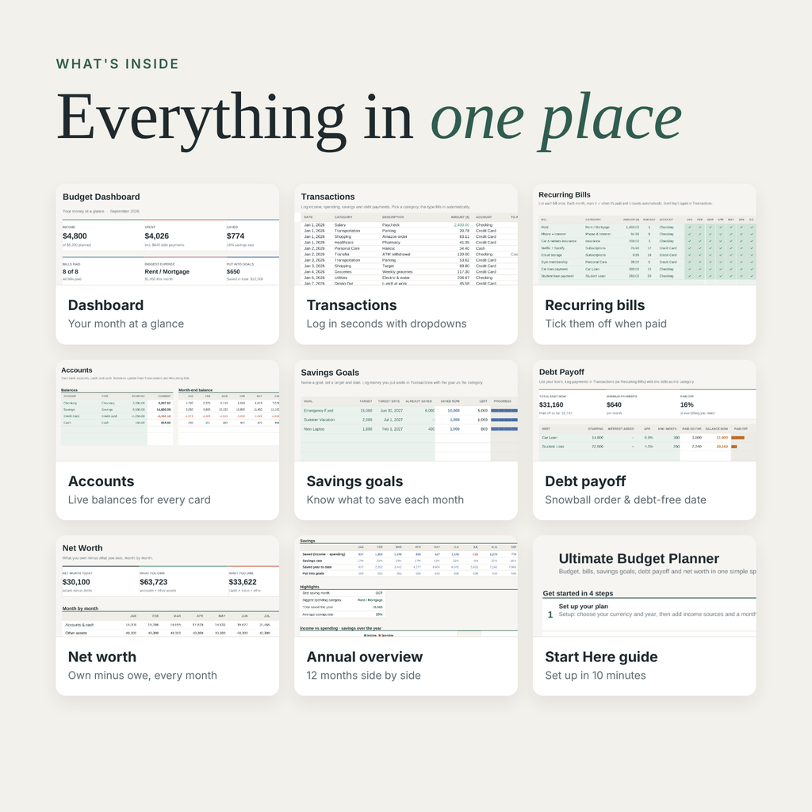Click the $33,622 what you owe value
812x812 pixels.
[243, 582]
